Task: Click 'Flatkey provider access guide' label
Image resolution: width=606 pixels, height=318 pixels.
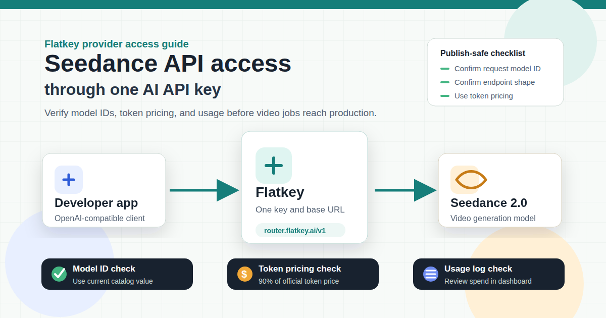Action: point(117,44)
